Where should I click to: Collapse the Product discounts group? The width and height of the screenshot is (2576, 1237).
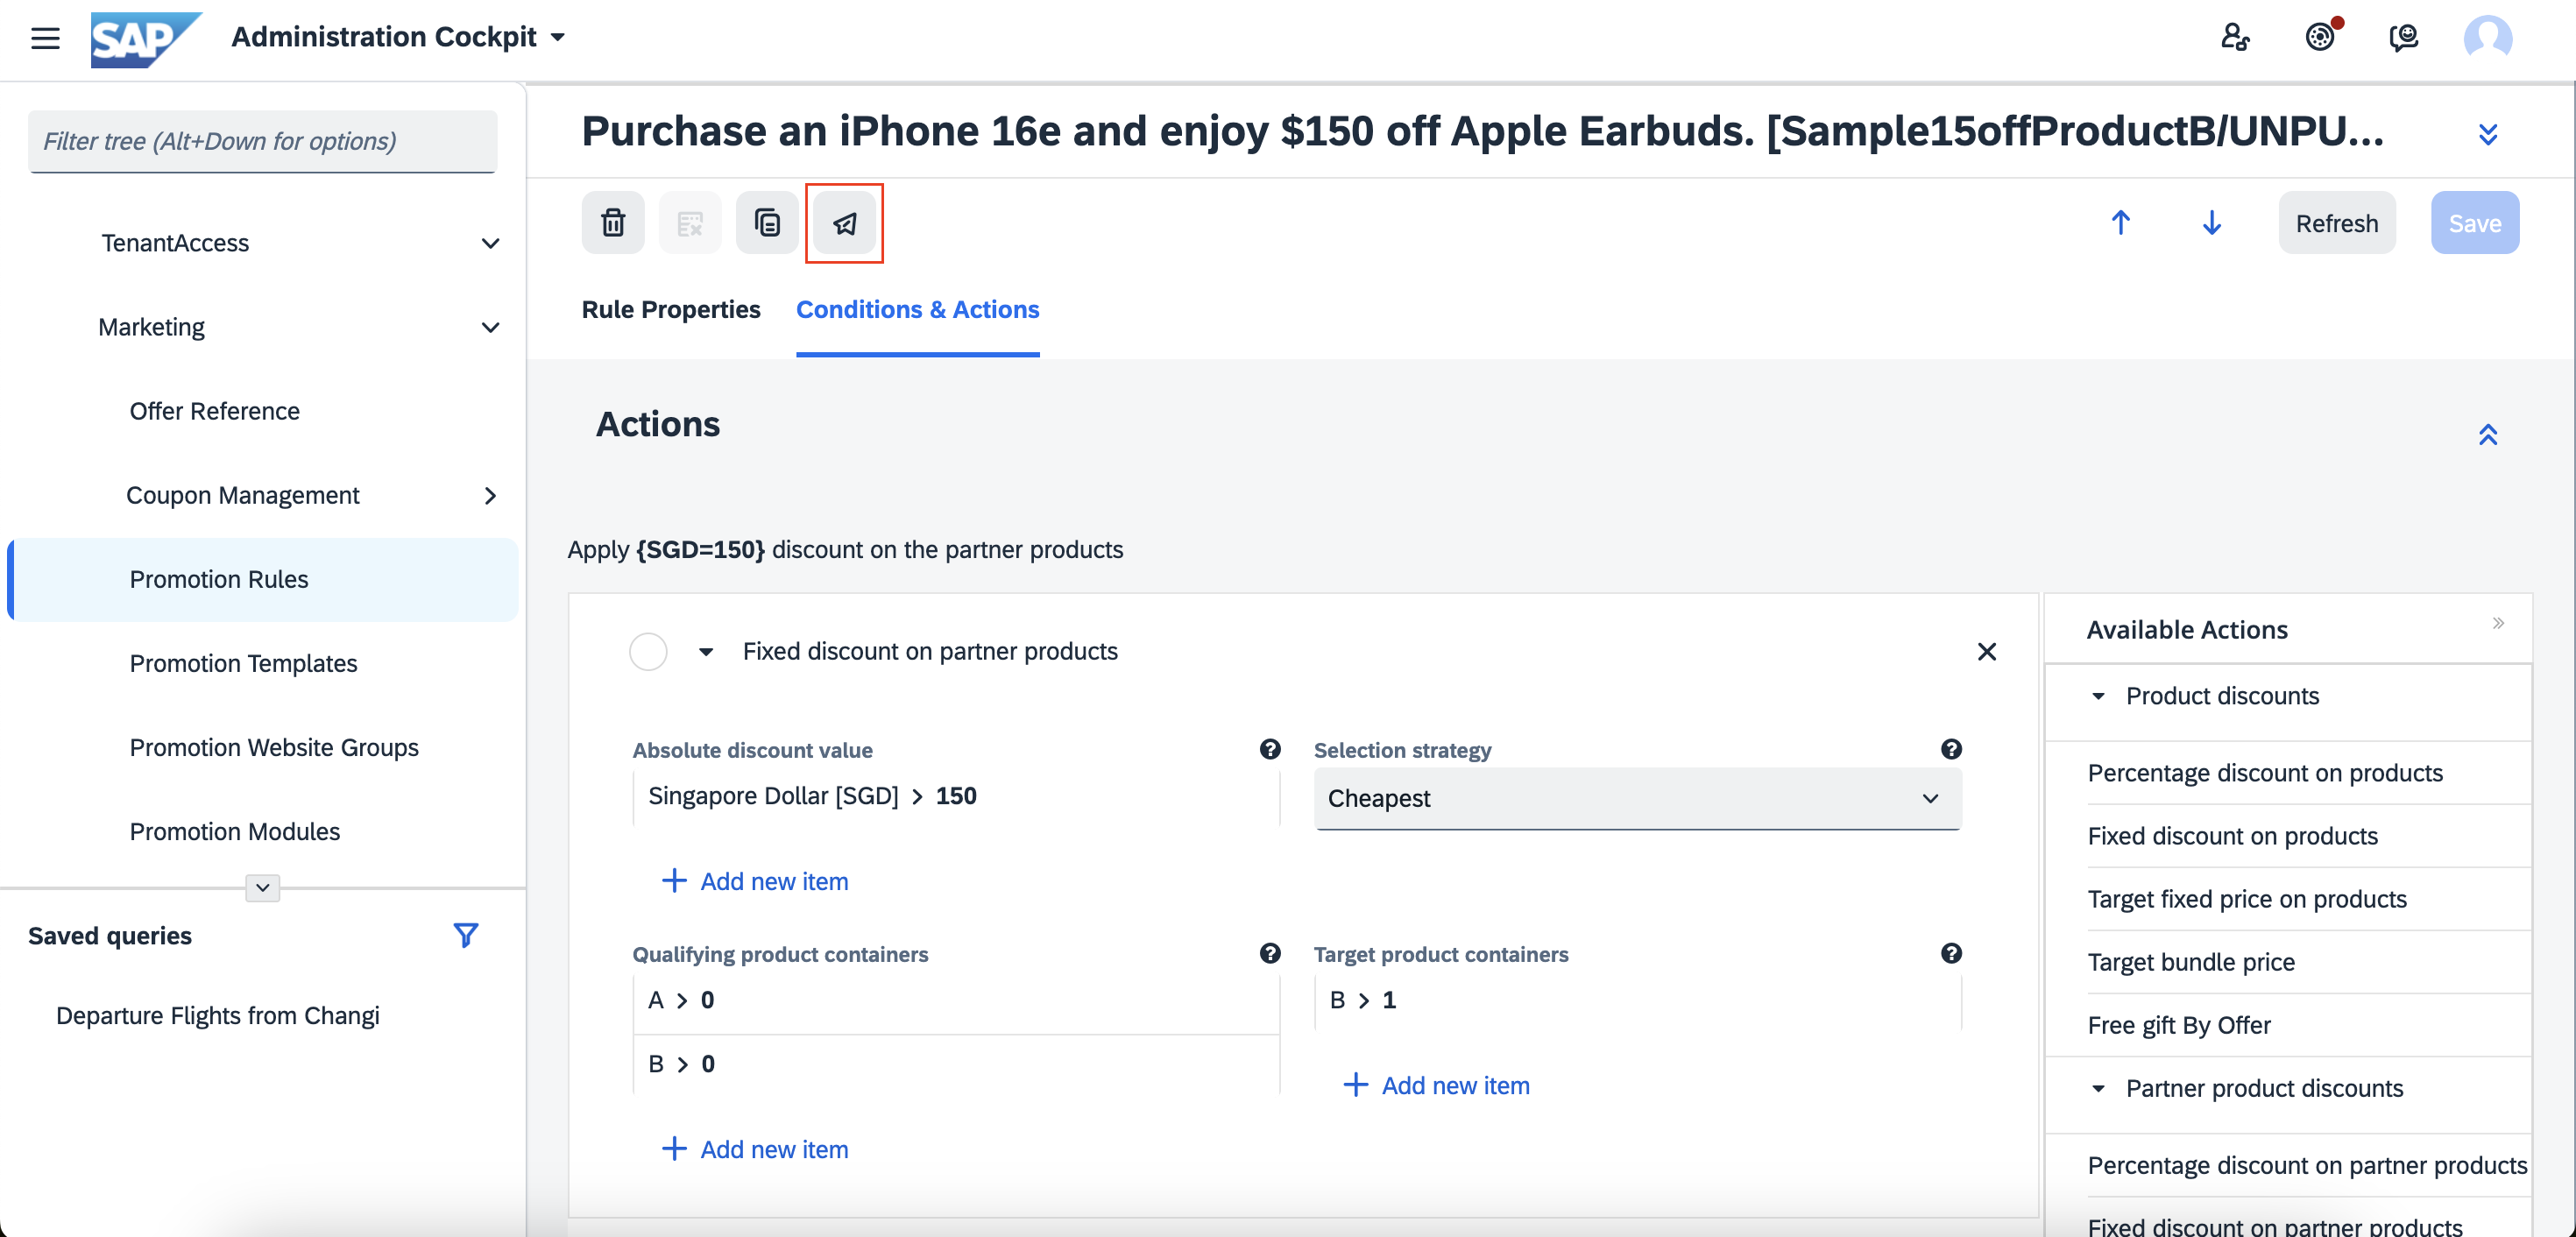(x=2098, y=696)
